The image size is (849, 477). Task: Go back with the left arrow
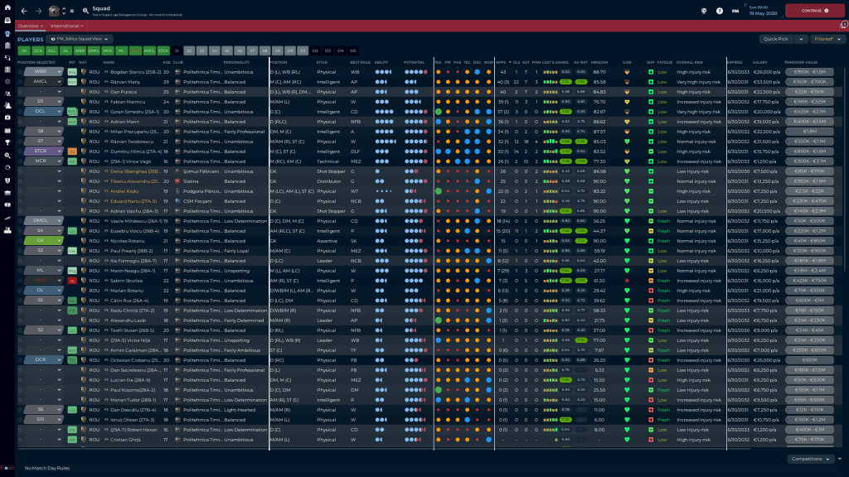click(24, 11)
